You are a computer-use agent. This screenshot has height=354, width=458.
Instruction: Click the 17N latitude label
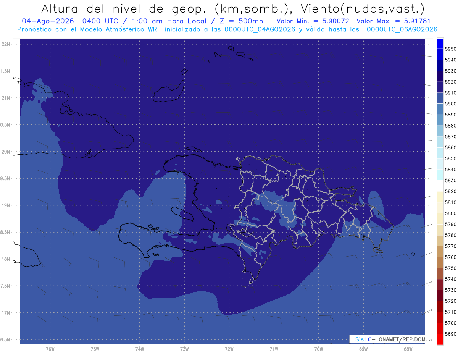[6, 313]
